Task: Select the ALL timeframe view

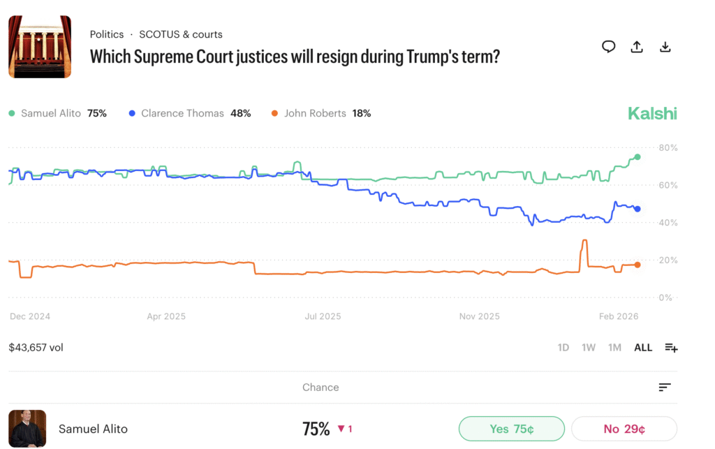Action: click(x=642, y=347)
